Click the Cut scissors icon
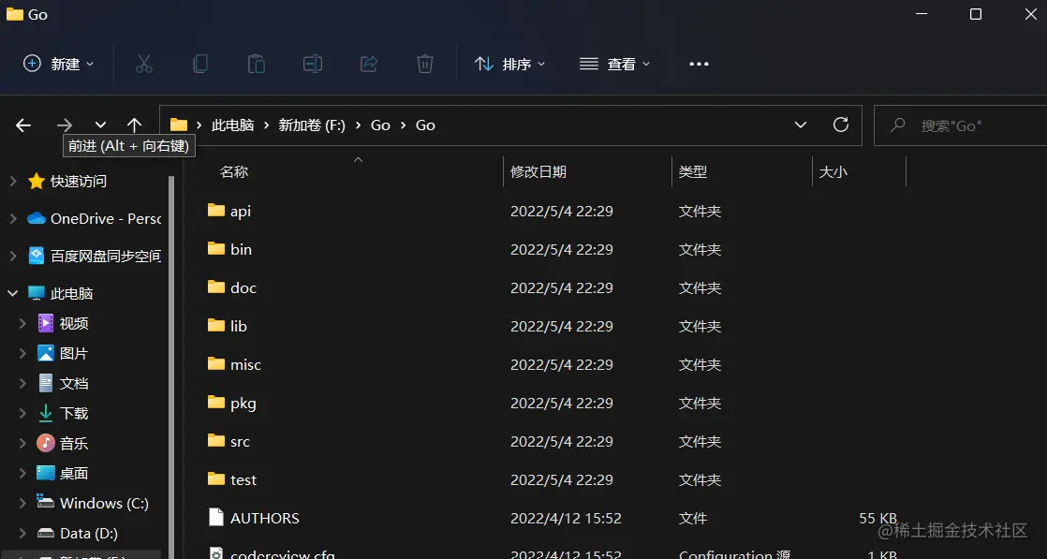The height and width of the screenshot is (559, 1047). click(143, 64)
